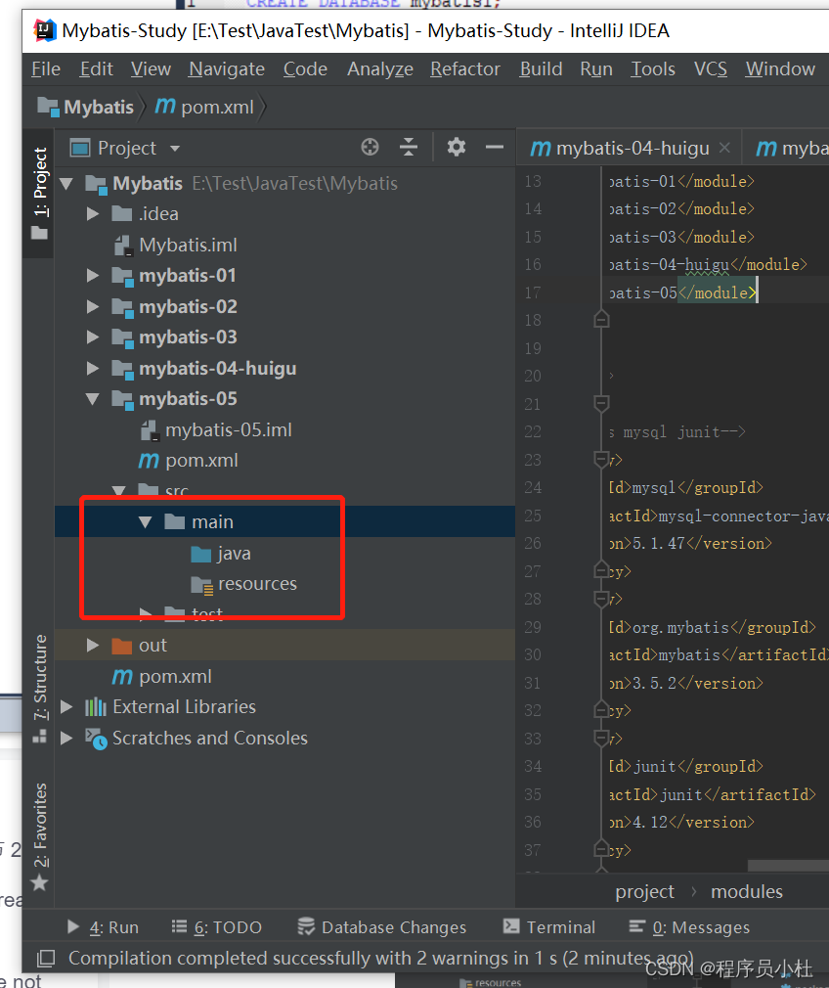
Task: Expand the mybatis-04-huigu module arrow
Action: (x=93, y=368)
